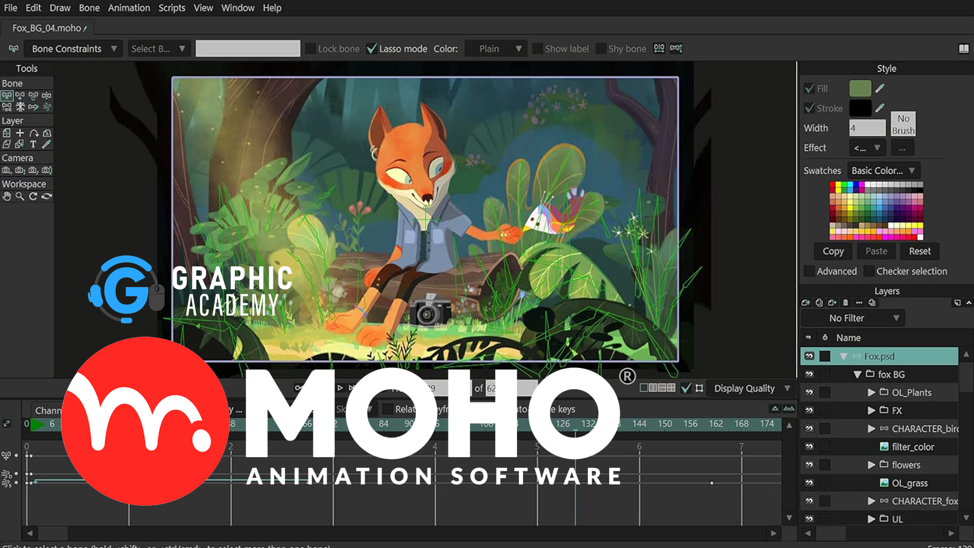Collapse the Fox.psd layer tree
The image size is (974, 548).
pyautogui.click(x=844, y=356)
